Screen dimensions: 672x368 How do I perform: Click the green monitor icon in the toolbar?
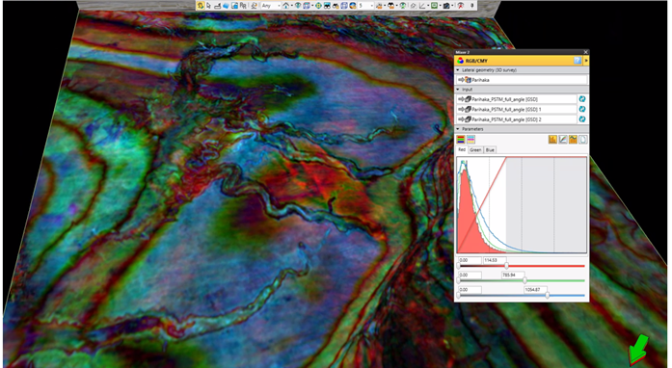point(434,6)
